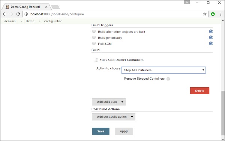Open the green extension icon in toolbar
Viewport: 225px width, 141px height.
tap(213, 14)
